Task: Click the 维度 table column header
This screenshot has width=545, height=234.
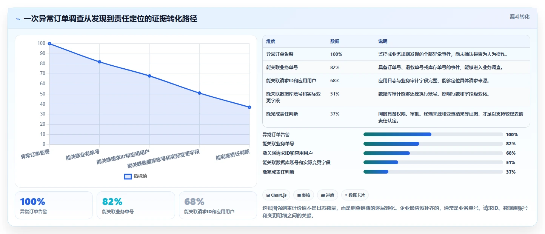Action: coord(271,42)
